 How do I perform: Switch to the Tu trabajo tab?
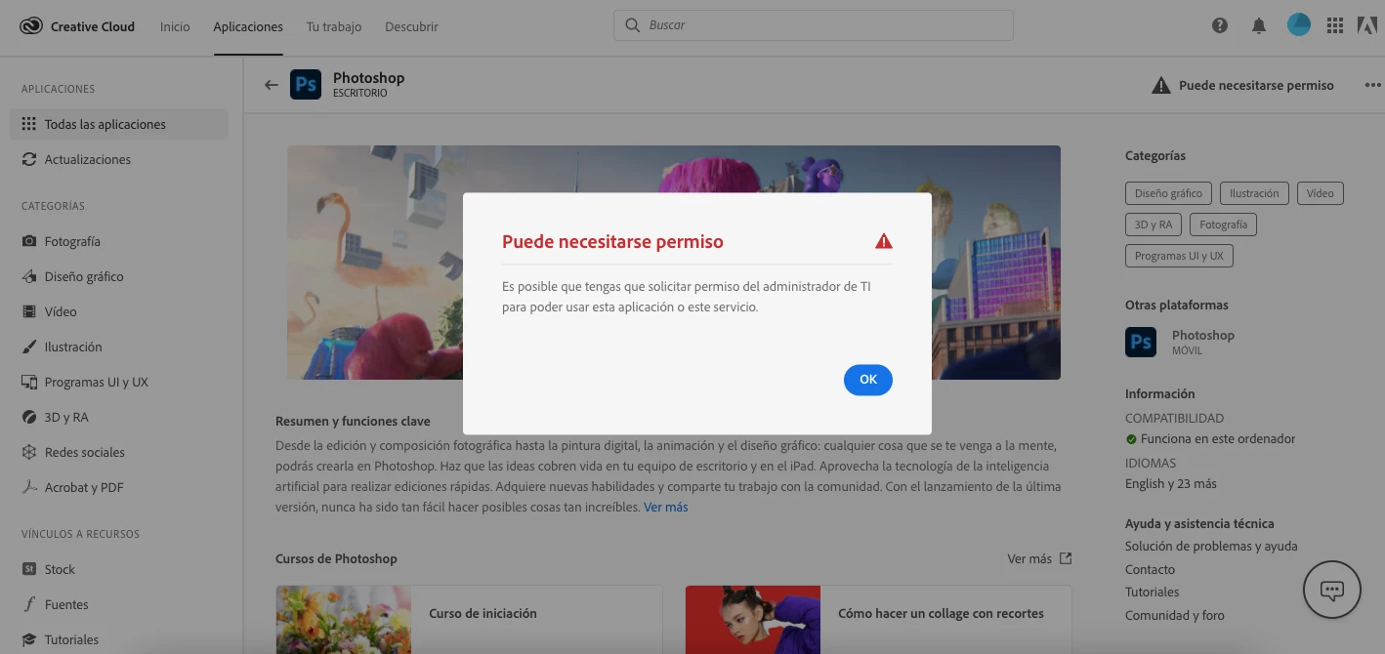click(334, 26)
